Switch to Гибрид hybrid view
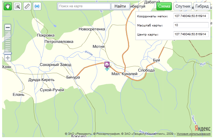213x139 pixels. pyautogui.click(x=202, y=6)
